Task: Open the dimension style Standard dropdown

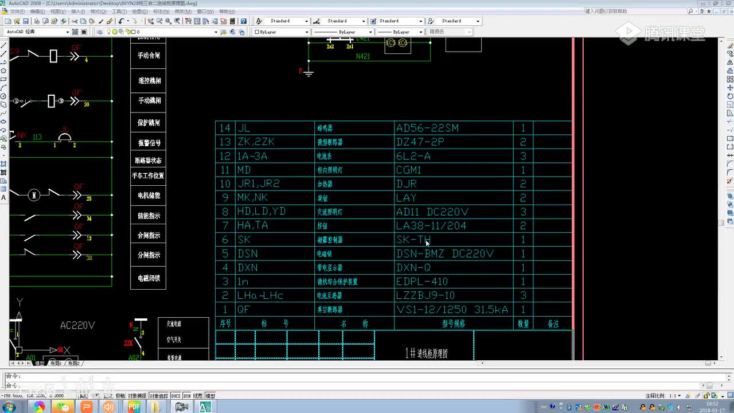Action: (x=364, y=21)
